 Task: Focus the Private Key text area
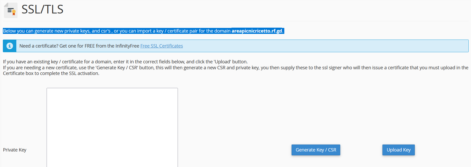click(112, 127)
